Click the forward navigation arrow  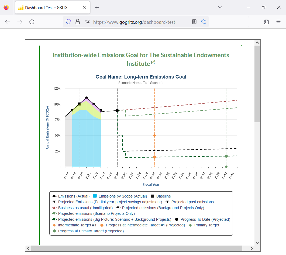tap(20, 22)
